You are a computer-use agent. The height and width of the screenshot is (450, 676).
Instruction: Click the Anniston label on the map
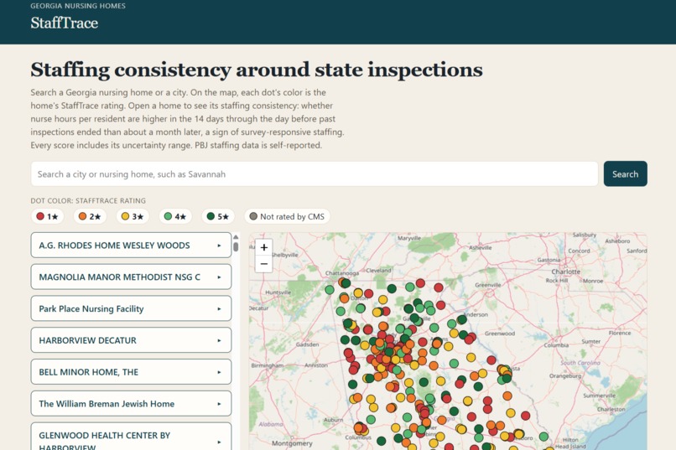click(316, 365)
